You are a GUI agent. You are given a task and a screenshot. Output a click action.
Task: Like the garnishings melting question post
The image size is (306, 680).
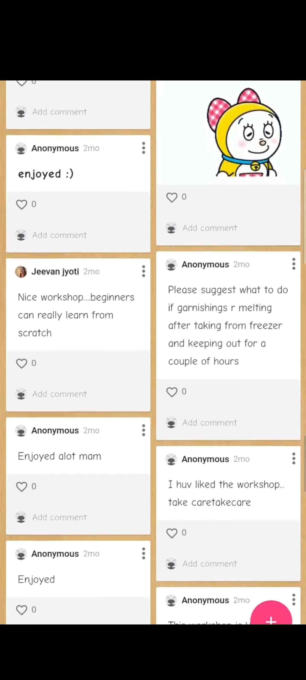click(172, 392)
